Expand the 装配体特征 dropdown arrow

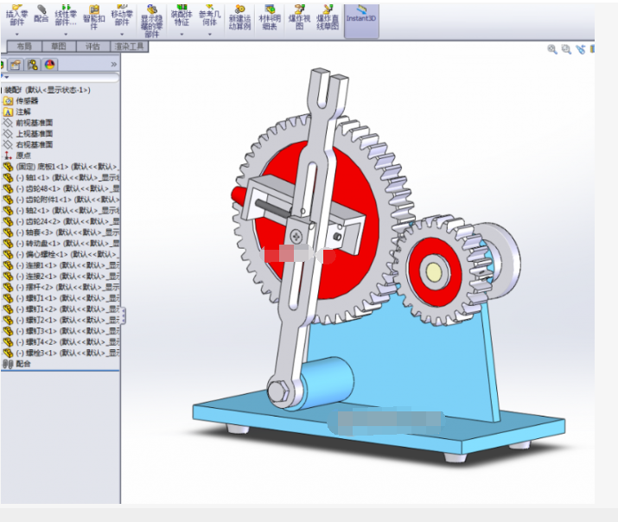pos(182,35)
